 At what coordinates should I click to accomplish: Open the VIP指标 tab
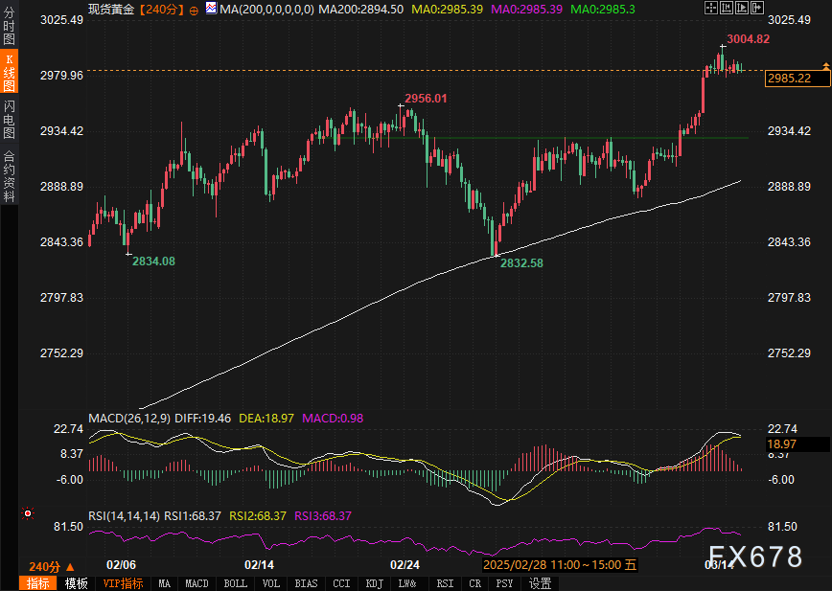click(x=123, y=582)
